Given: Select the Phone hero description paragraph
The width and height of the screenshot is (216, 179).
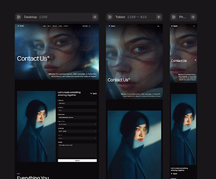Looking at the screenshot, I should pyautogui.click(x=187, y=77).
